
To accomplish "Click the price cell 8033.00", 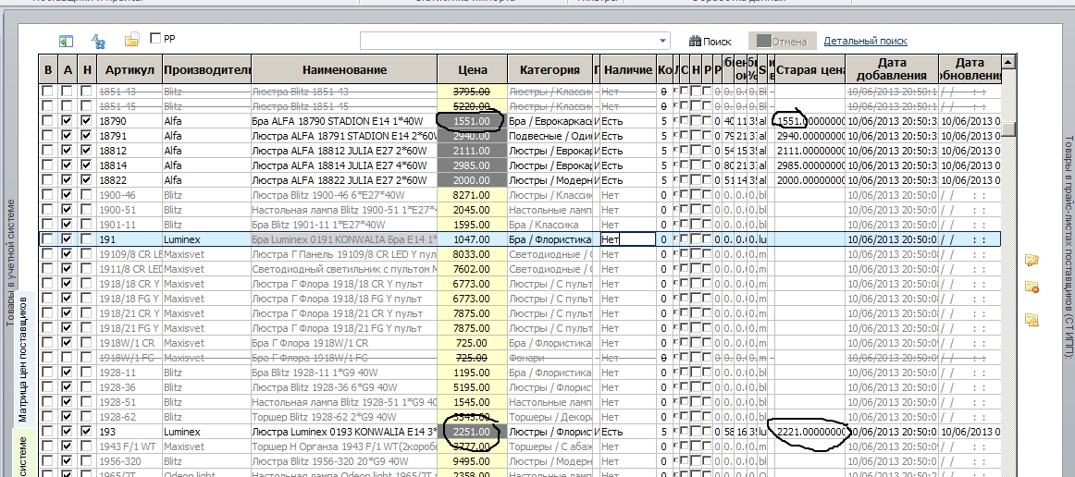I will click(473, 253).
